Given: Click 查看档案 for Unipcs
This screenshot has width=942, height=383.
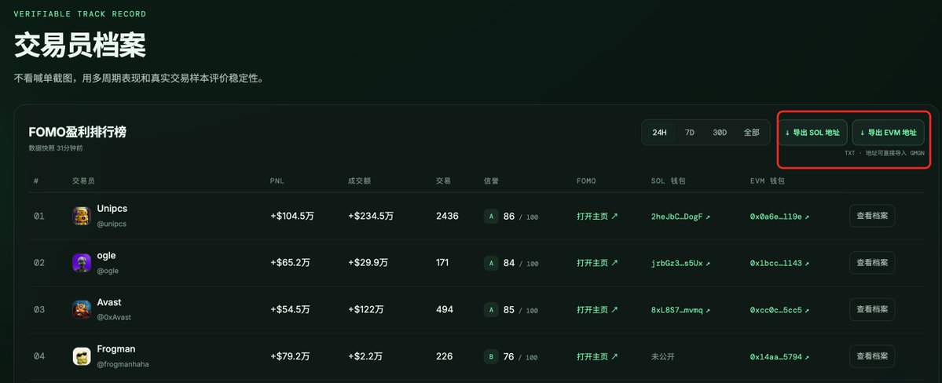Looking at the screenshot, I should tap(872, 216).
